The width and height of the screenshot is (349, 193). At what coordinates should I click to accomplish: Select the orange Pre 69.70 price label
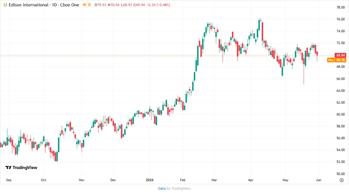[x=337, y=60]
